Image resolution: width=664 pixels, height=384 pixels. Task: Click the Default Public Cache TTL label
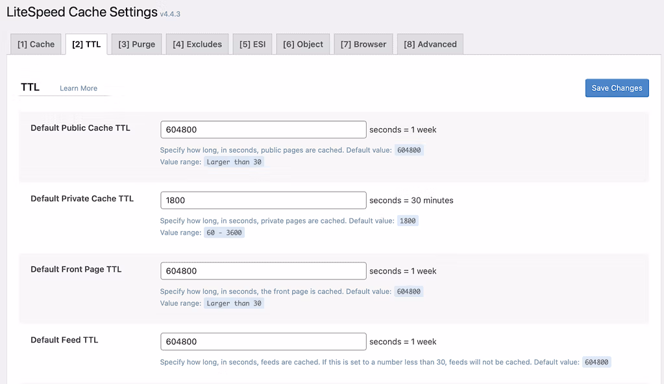coord(80,128)
